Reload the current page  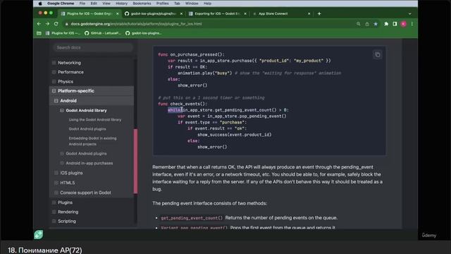pyautogui.click(x=56, y=24)
